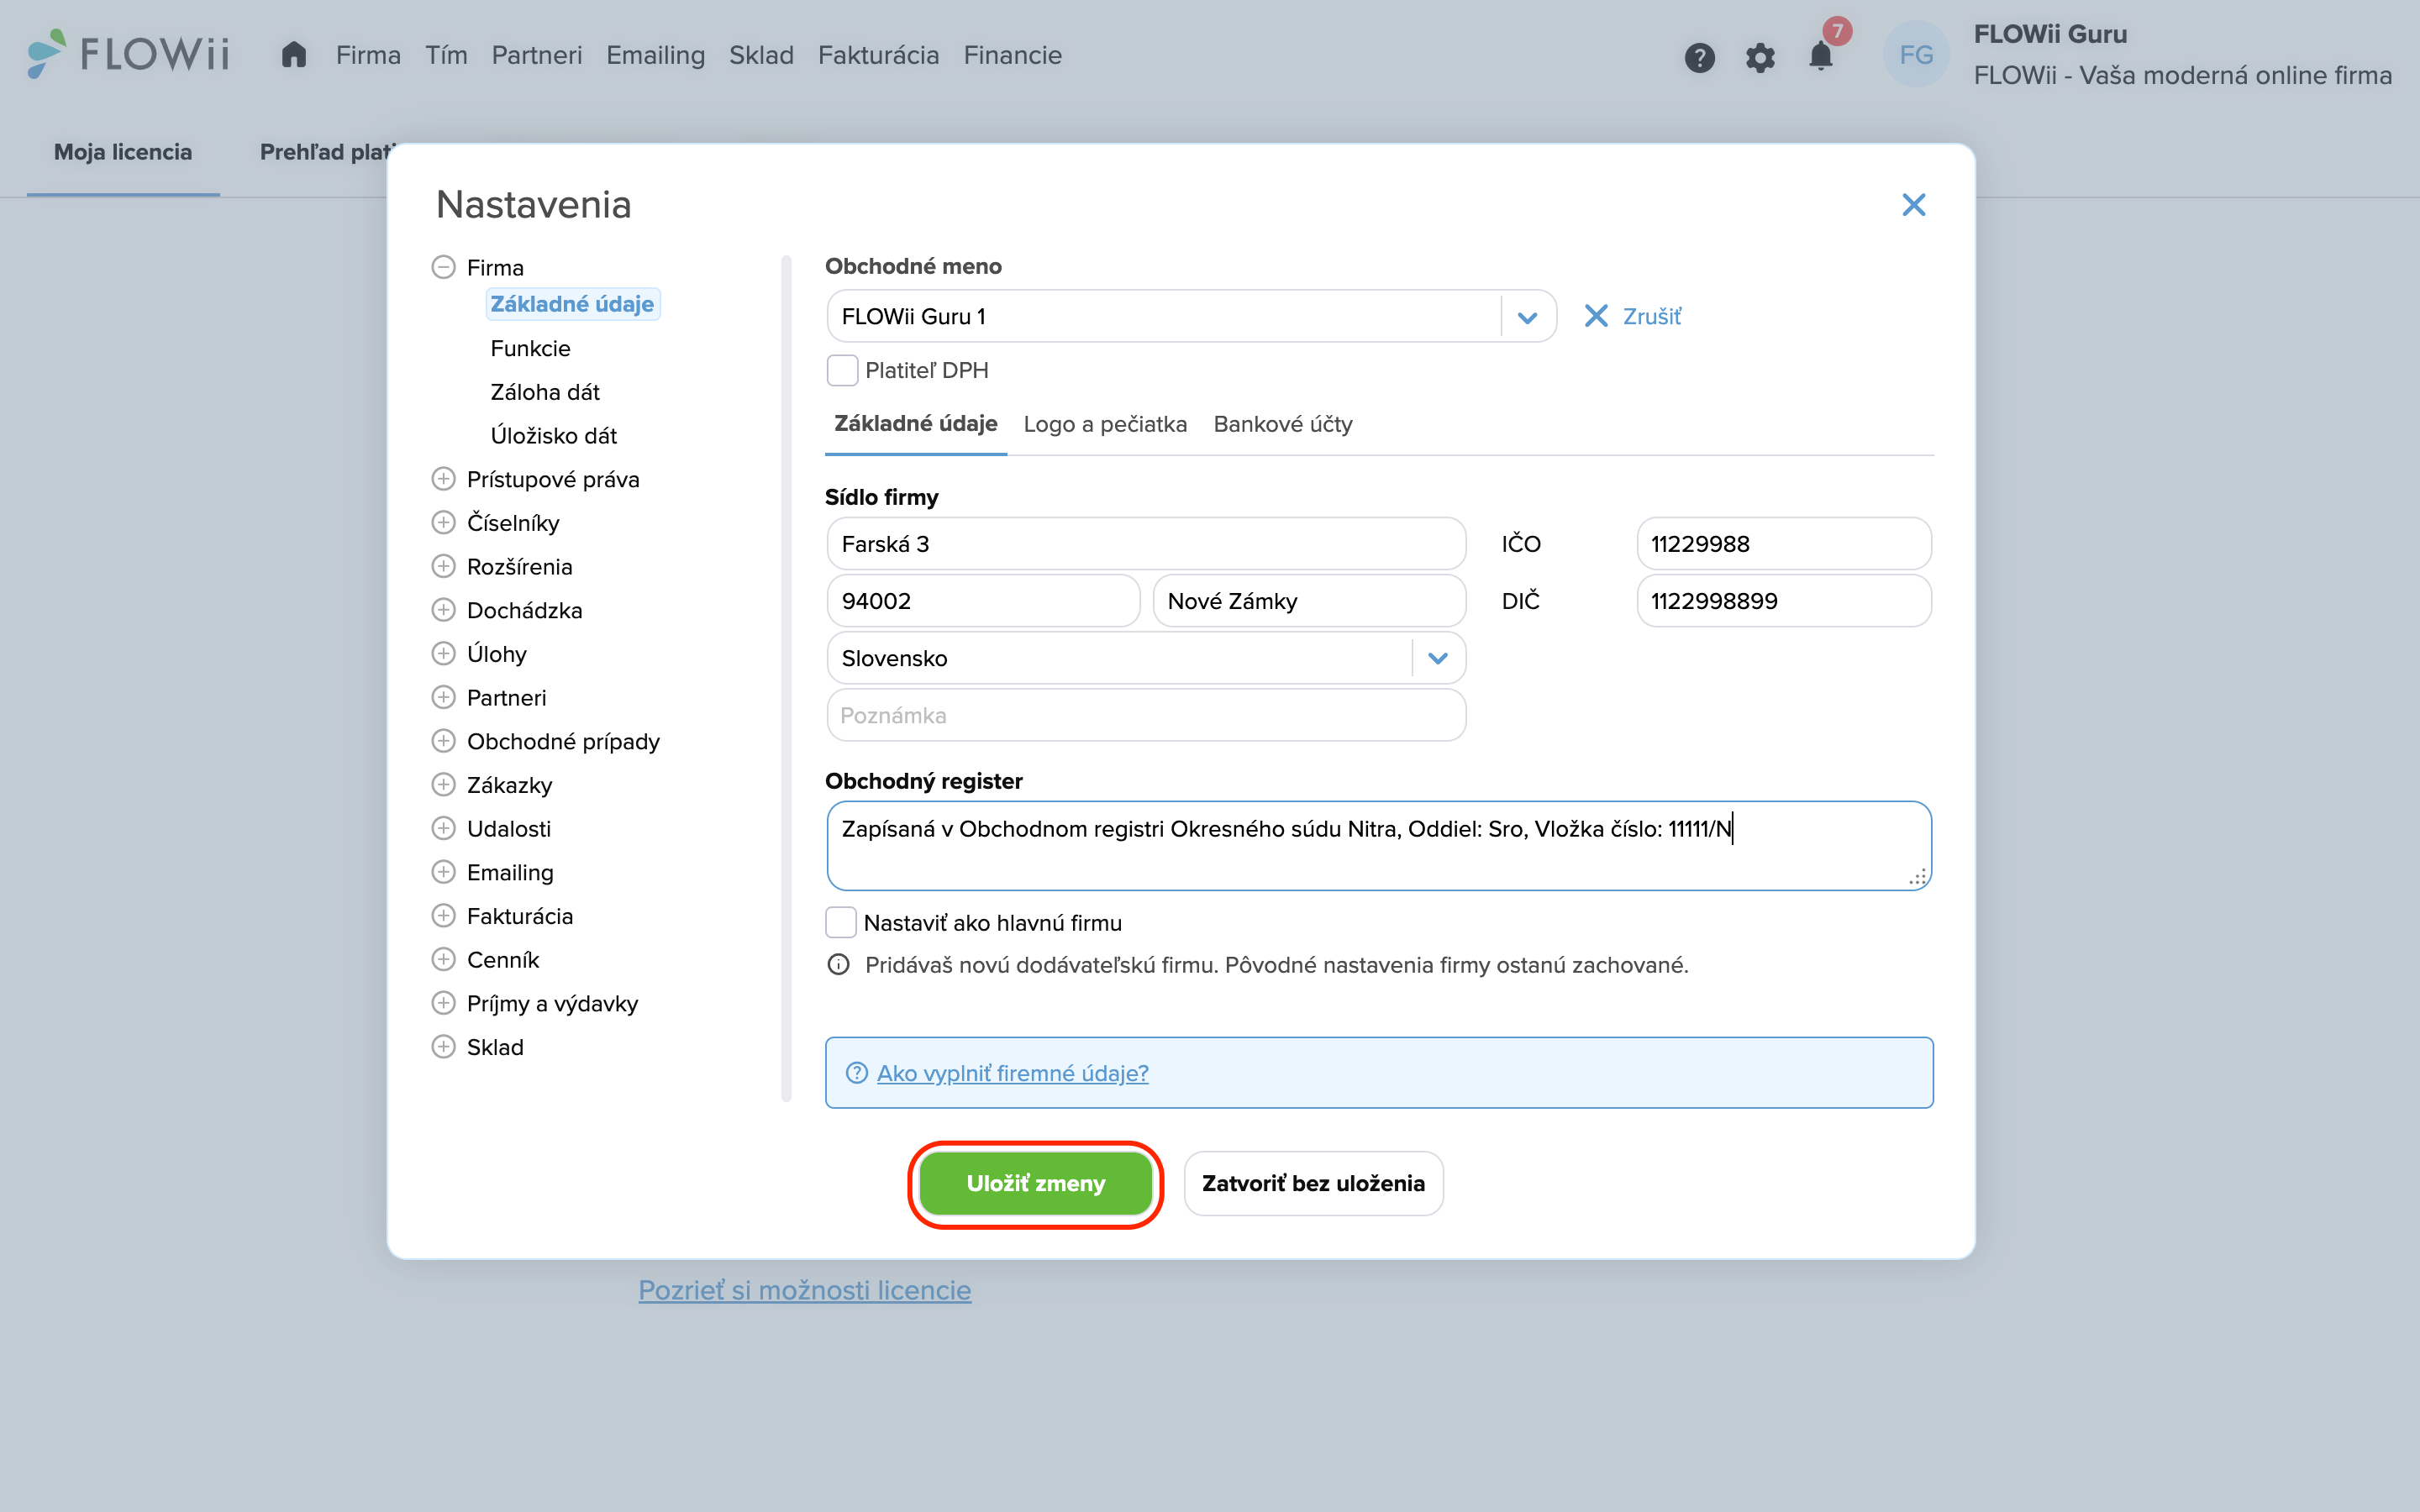Click the street field 'Farská 3'

click(x=1146, y=544)
